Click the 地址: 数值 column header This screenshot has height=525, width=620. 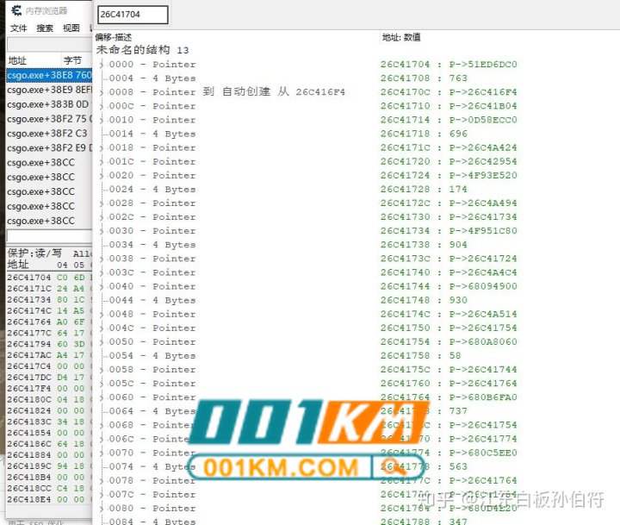(x=401, y=38)
